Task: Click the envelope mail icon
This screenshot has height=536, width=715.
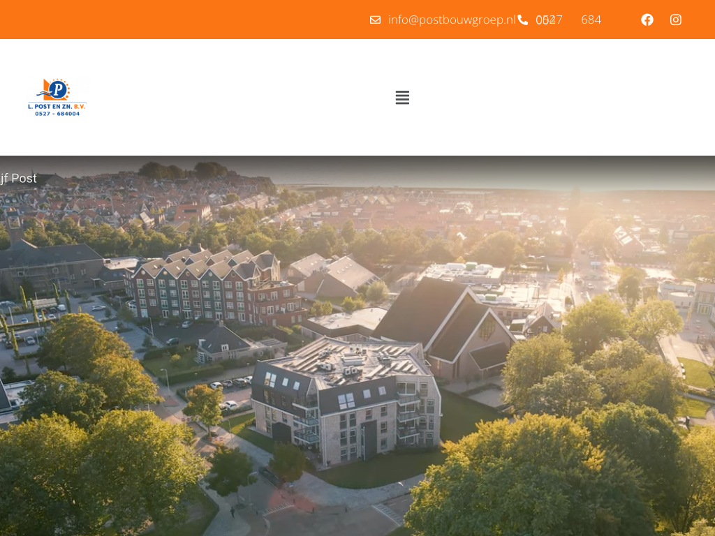Action: (376, 20)
